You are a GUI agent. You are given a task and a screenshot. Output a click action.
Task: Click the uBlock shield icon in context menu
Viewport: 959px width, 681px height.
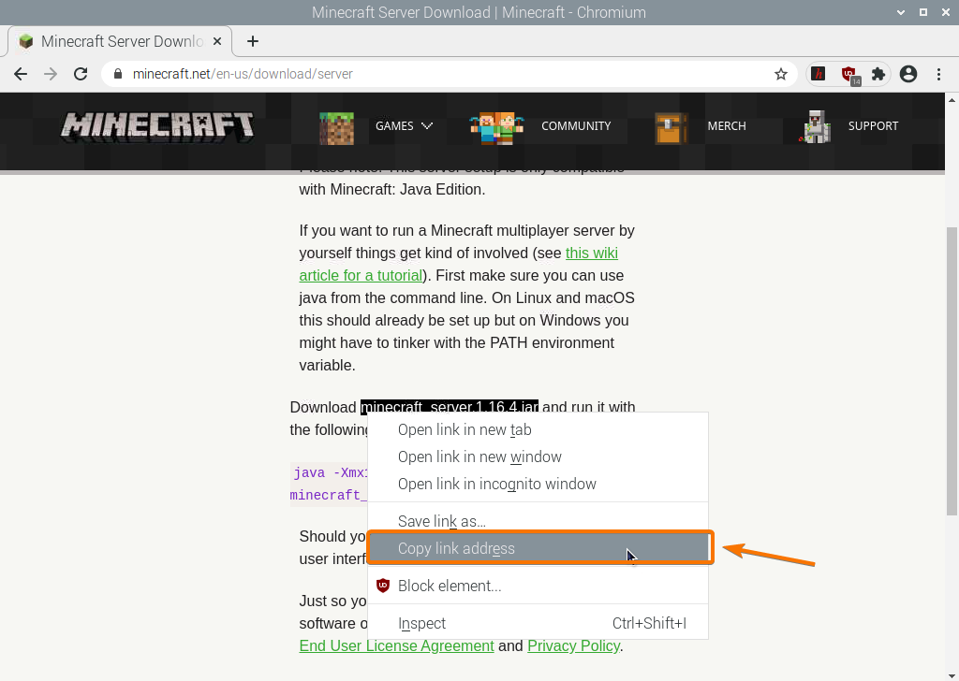tap(383, 585)
